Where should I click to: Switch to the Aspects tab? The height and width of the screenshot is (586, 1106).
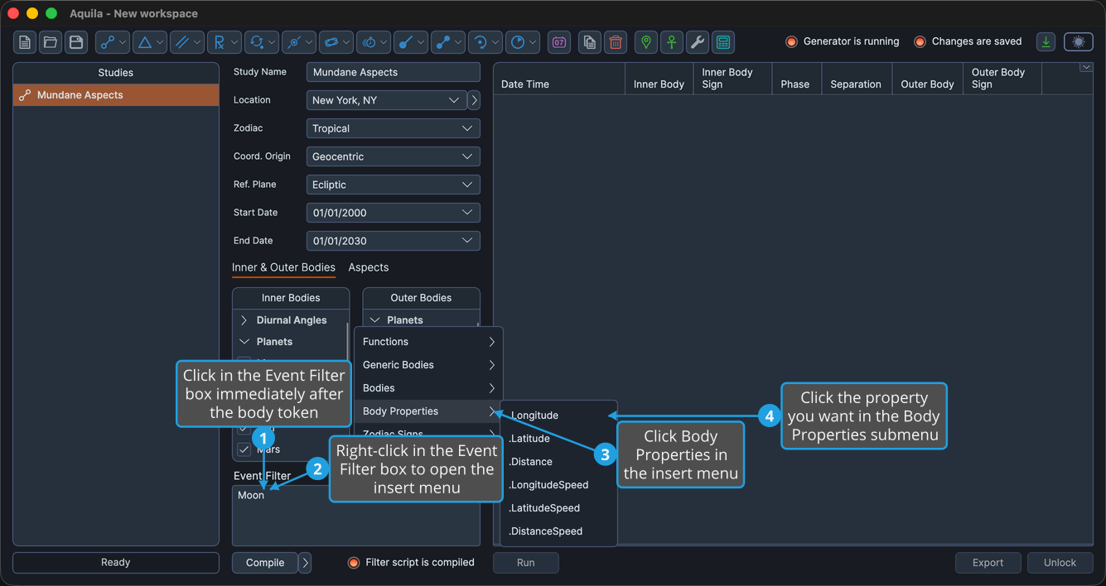[369, 267]
